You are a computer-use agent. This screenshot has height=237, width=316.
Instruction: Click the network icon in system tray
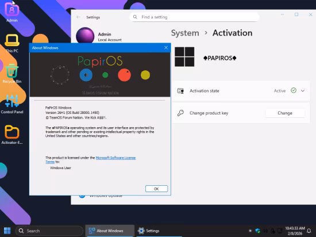(x=280, y=231)
